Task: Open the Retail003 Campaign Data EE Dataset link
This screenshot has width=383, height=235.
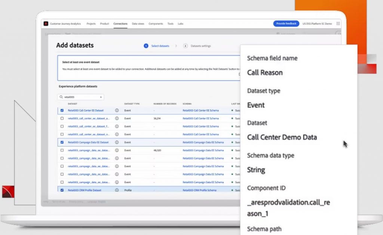Action: (x=88, y=143)
